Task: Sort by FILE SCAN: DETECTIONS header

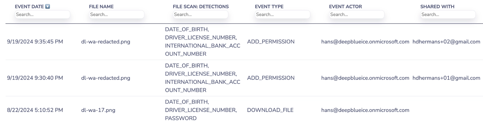Action: 200,7
